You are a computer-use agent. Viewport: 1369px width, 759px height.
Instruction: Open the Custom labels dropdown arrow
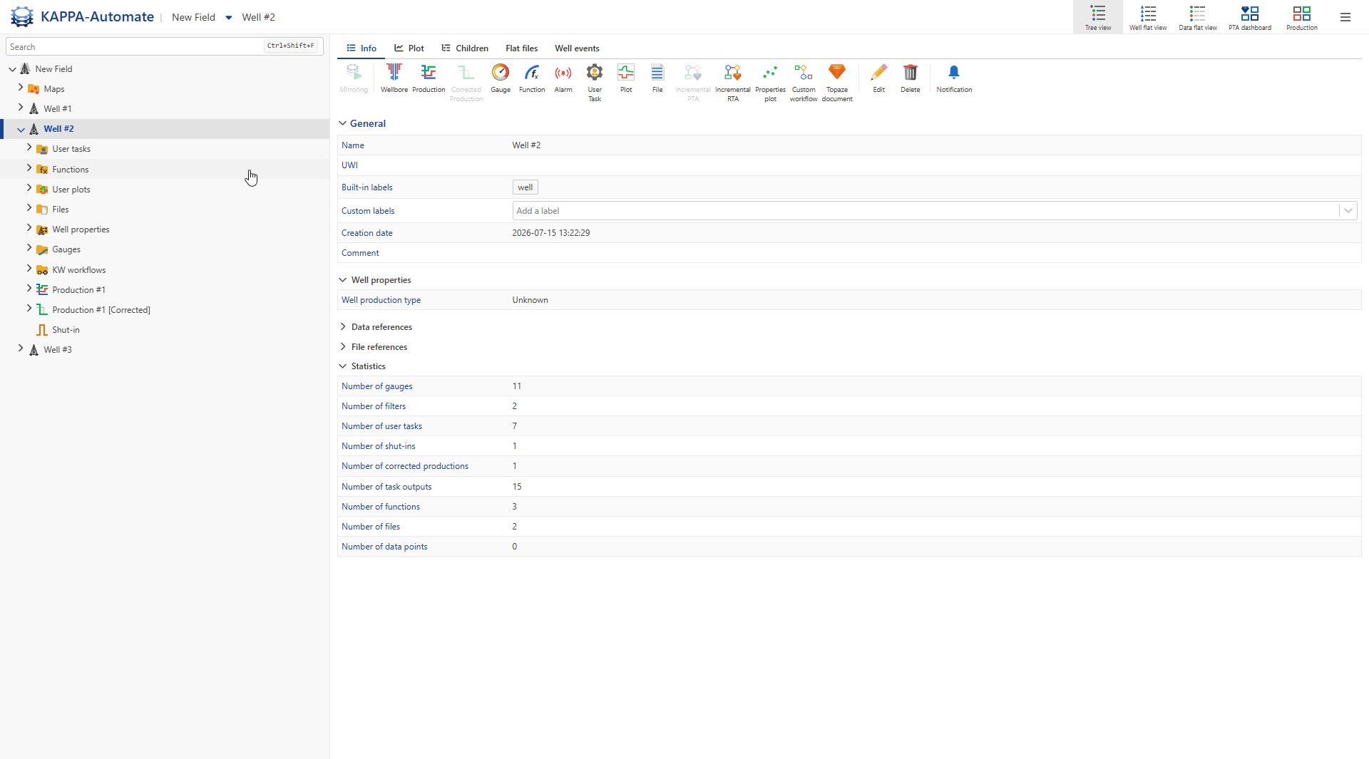[1348, 211]
